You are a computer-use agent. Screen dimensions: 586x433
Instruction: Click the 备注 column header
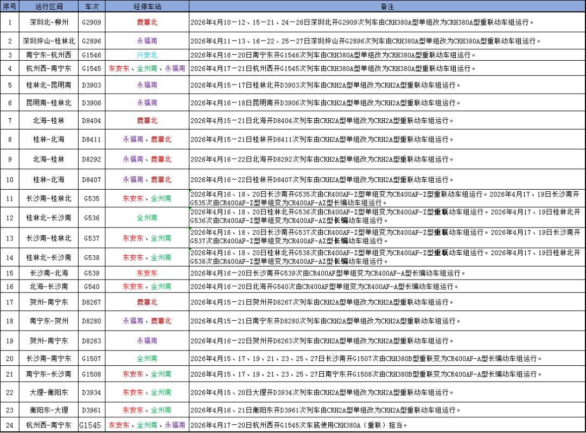(x=387, y=7)
